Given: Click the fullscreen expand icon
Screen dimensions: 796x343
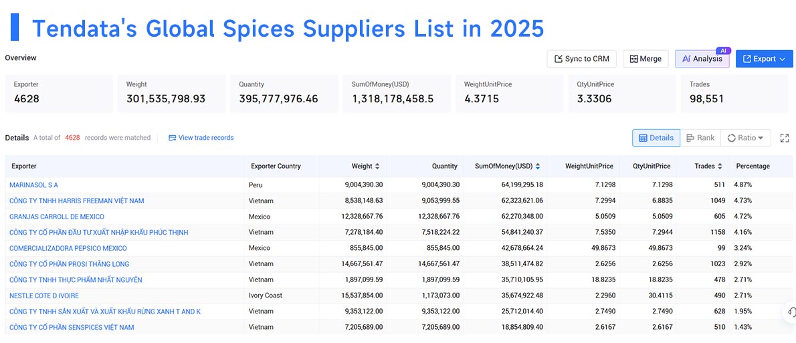Looking at the screenshot, I should tap(785, 138).
